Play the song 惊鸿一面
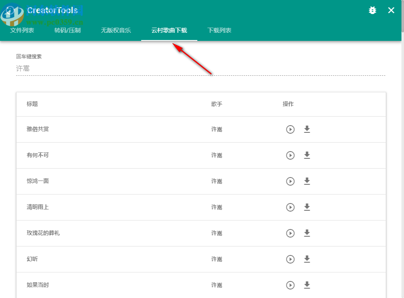The image size is (404, 298). 290,181
